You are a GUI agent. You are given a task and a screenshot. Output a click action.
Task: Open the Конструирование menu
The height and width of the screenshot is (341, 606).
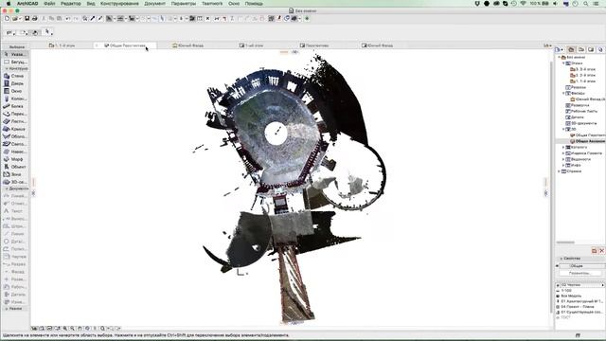(119, 4)
